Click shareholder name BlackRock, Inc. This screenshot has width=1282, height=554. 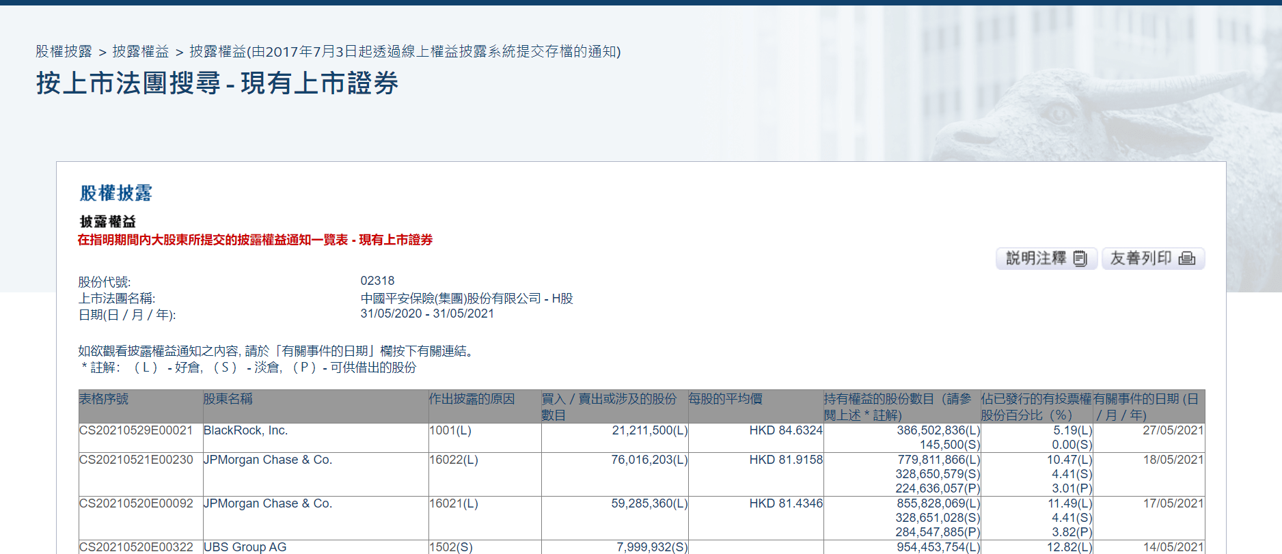click(x=245, y=430)
